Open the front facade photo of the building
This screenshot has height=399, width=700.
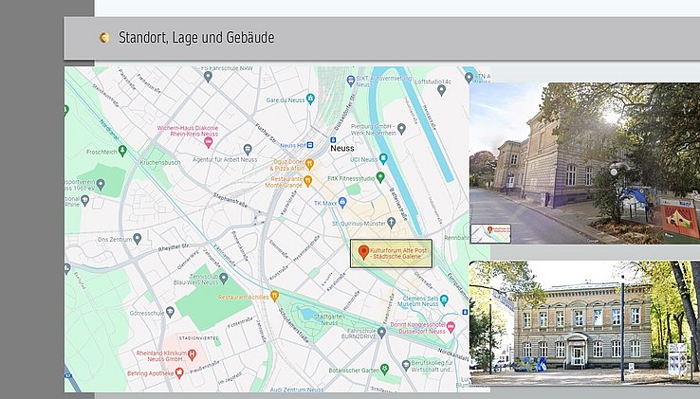tap(584, 322)
